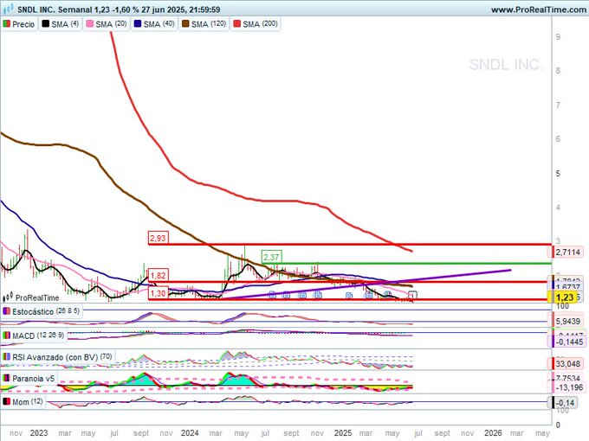Click the black SMA (4) color square

point(45,24)
